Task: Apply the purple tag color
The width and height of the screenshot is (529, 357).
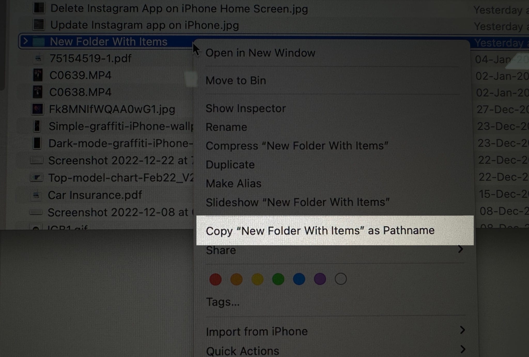Action: [x=320, y=279]
